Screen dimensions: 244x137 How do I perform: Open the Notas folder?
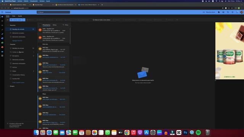[21, 71]
